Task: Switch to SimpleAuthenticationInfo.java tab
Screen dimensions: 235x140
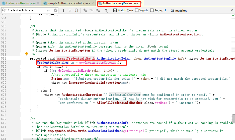Action: pos(69,3)
